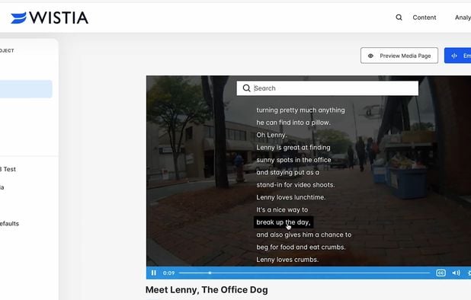Pause the video playback
This screenshot has height=300, width=471.
153,273
